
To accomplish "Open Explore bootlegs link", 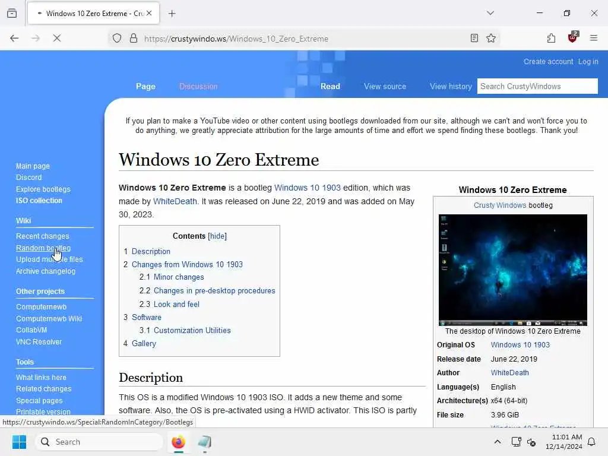I will (43, 189).
